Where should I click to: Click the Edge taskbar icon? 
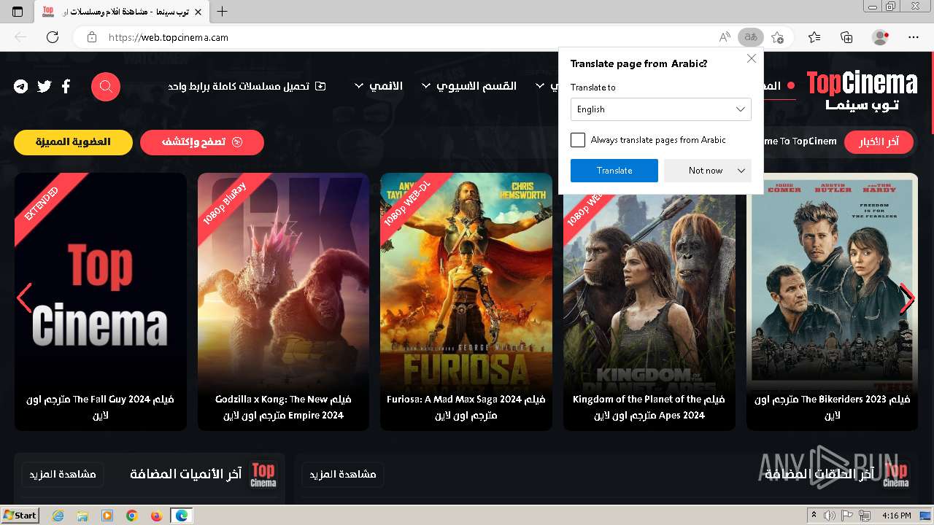(x=181, y=516)
